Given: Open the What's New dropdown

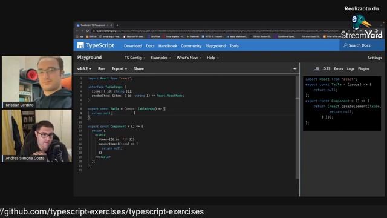Looking at the screenshot, I should pyautogui.click(x=189, y=58).
